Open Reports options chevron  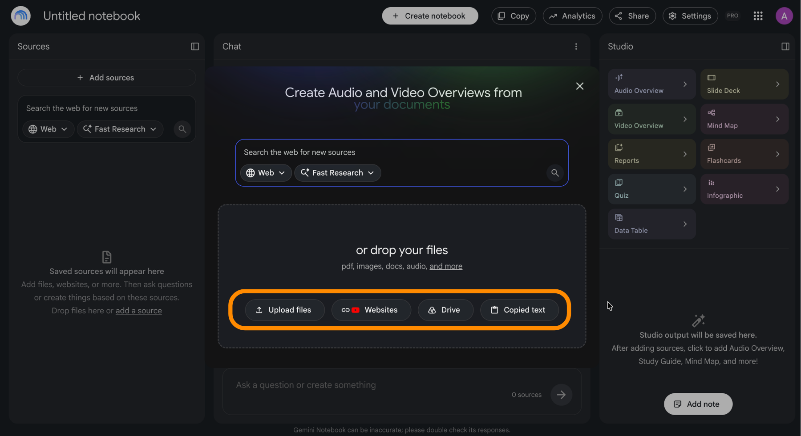click(685, 154)
